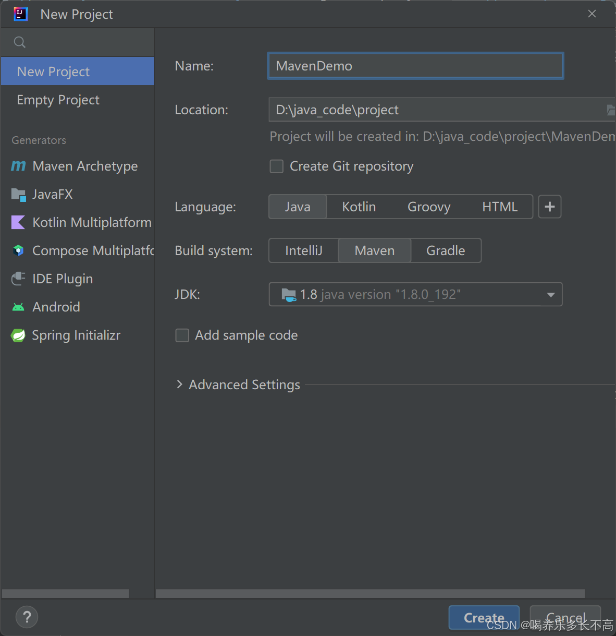Screen dimensions: 616x636
Task: Select Java as the language
Action: (298, 207)
